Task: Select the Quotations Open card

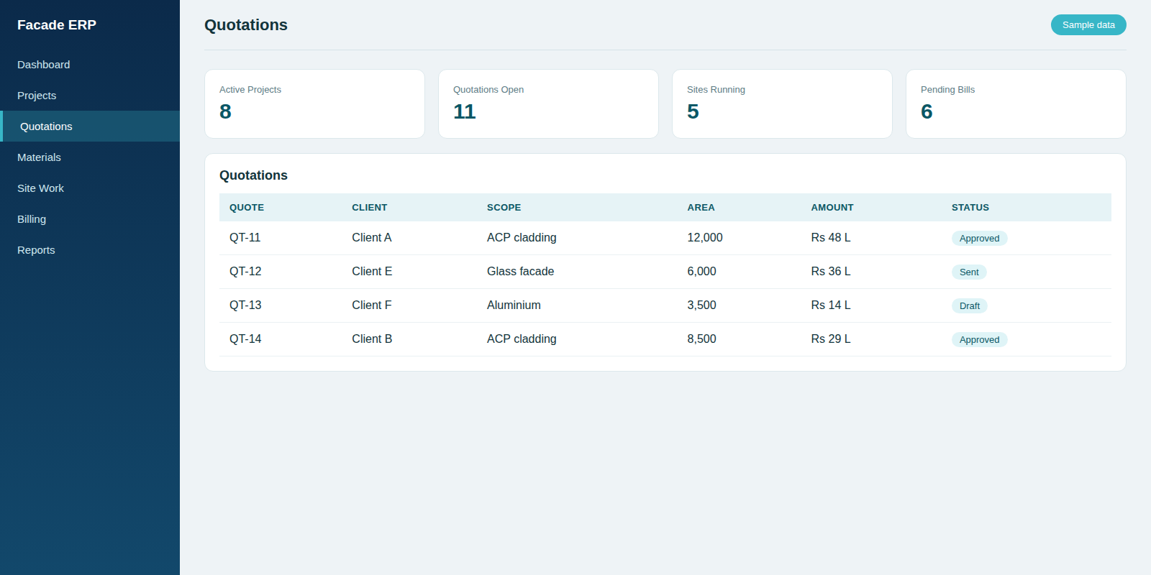Action: 548,104
